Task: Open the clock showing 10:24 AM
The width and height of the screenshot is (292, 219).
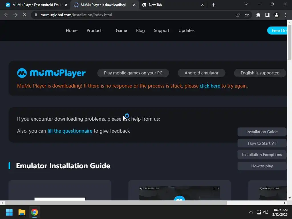Action: (x=280, y=212)
